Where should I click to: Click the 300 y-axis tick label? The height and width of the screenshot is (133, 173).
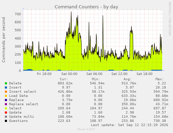pos(18,47)
